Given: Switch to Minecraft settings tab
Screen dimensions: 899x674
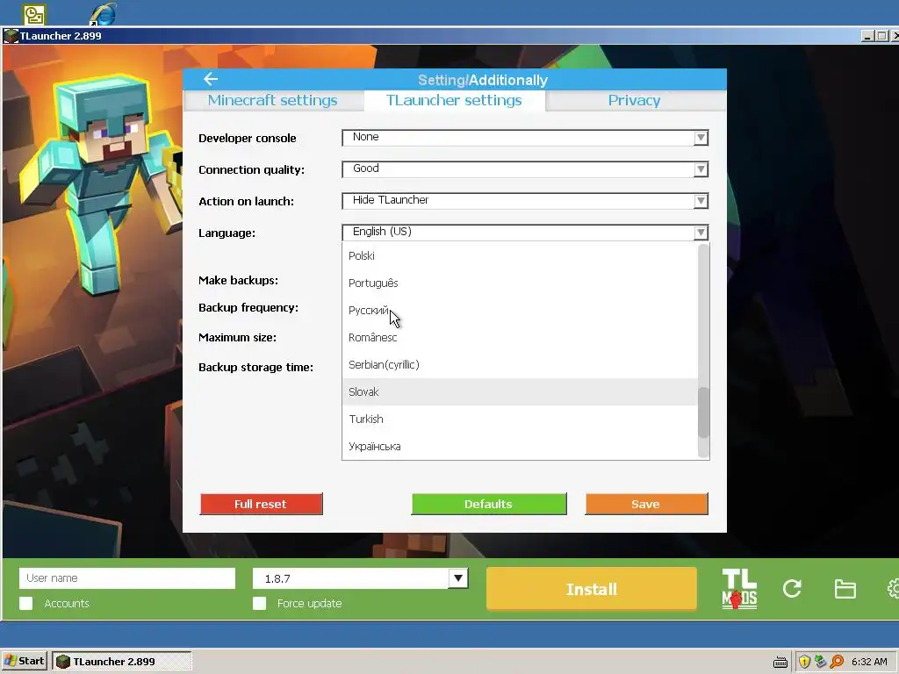Looking at the screenshot, I should click(273, 100).
